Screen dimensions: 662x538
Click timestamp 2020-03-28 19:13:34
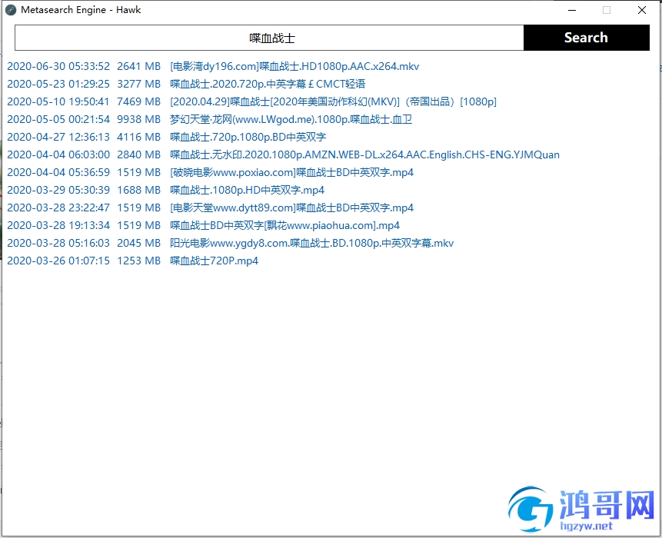click(58, 226)
